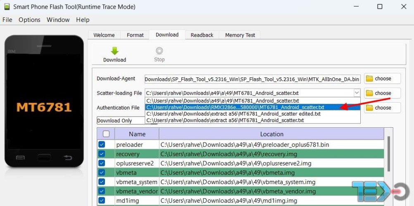Close the Flash Tool window
The image size is (414, 206).
pyautogui.click(x=404, y=7)
